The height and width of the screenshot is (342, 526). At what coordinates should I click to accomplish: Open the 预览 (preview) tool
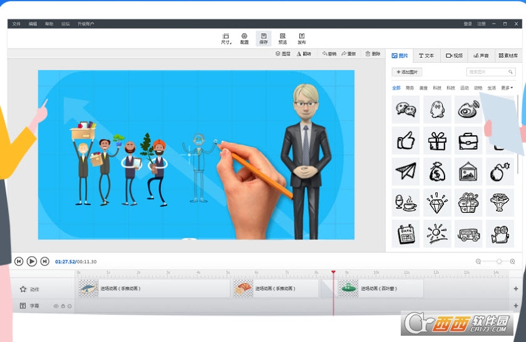click(x=282, y=38)
